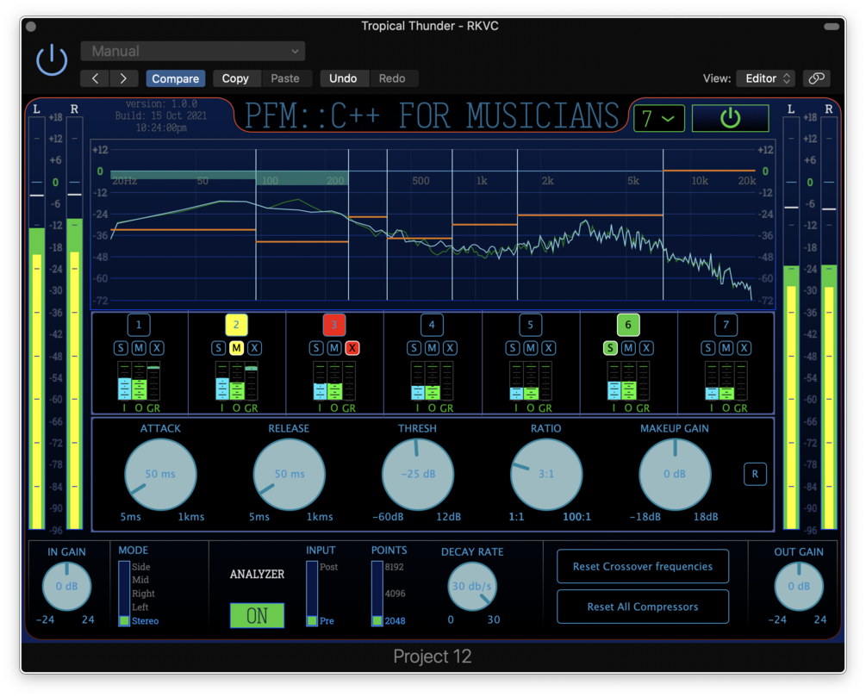Select band 5 number button

click(x=530, y=325)
